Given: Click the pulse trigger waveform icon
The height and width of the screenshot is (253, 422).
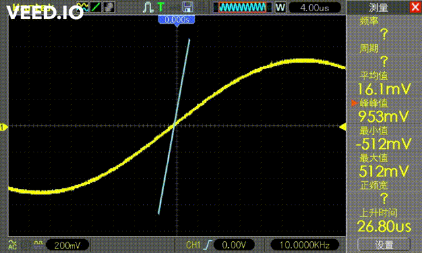Looking at the screenshot, I should (x=148, y=7).
